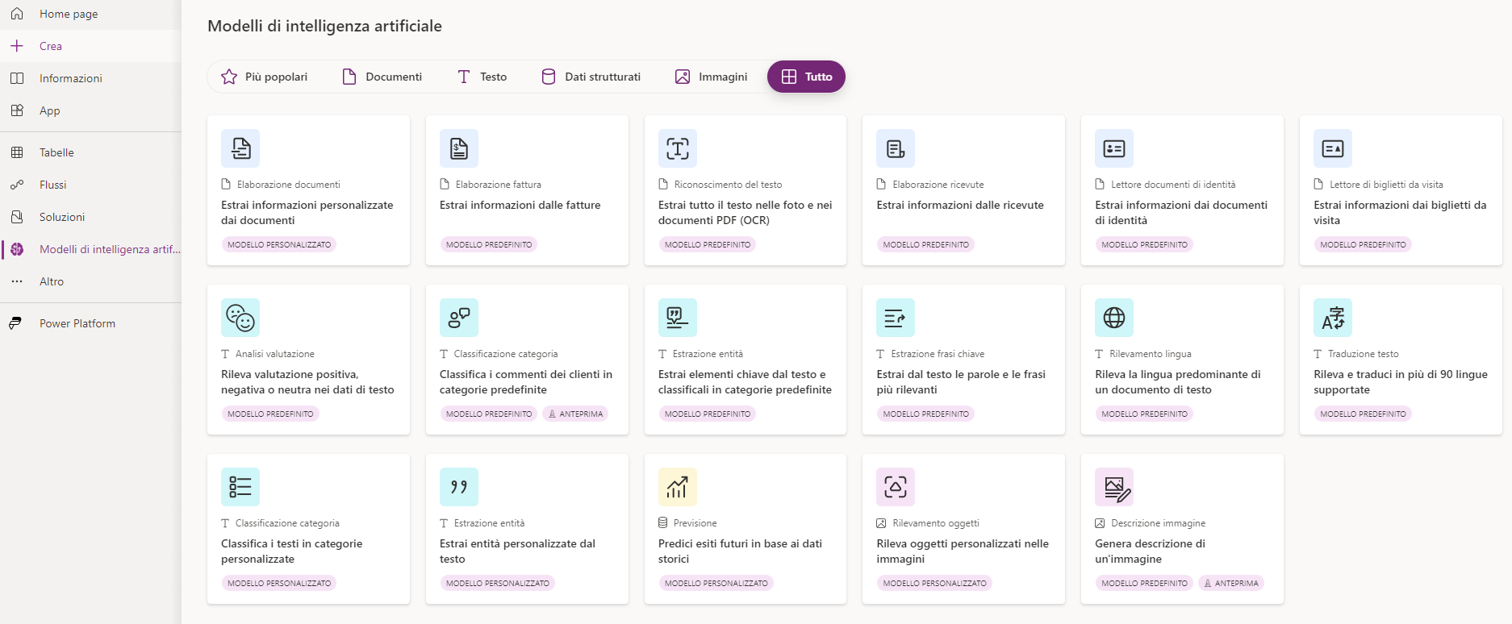
Task: Click the identity document reader icon
Action: [1114, 148]
